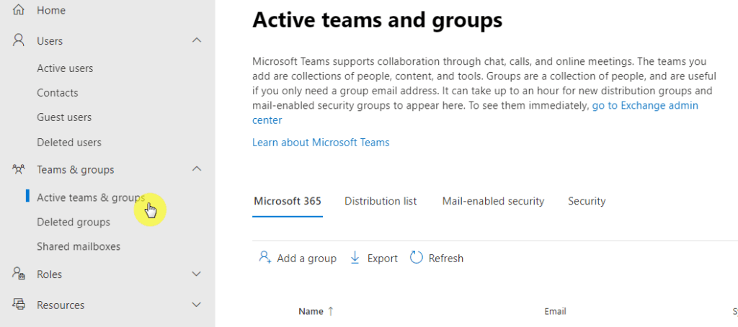The height and width of the screenshot is (327, 738).
Task: Open the Learn about Microsoft Teams link
Action: point(321,143)
